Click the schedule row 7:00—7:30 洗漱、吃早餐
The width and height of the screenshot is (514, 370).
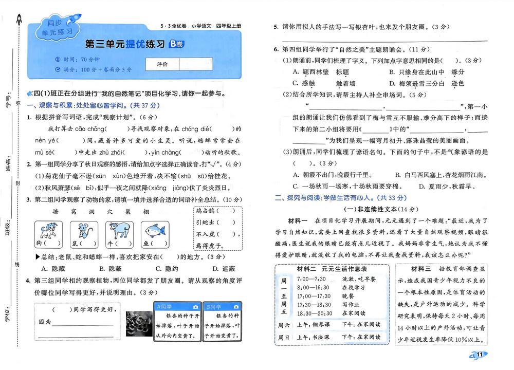point(336,279)
